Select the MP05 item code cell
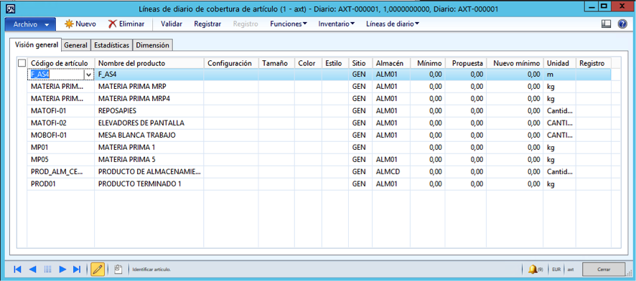The width and height of the screenshot is (636, 281). click(61, 159)
